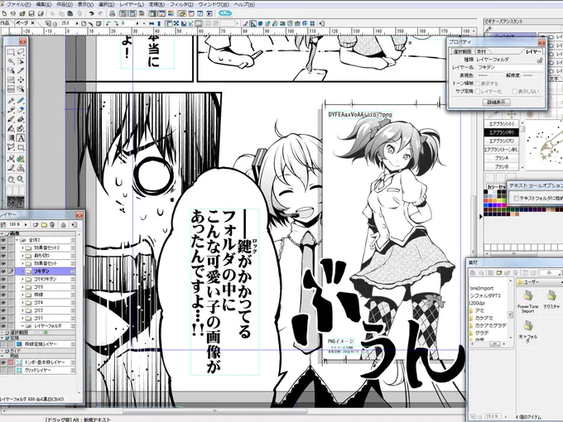This screenshot has height=422, width=563.
Task: Choose the エアブラシ(大) brush preset
Action: tap(502, 141)
